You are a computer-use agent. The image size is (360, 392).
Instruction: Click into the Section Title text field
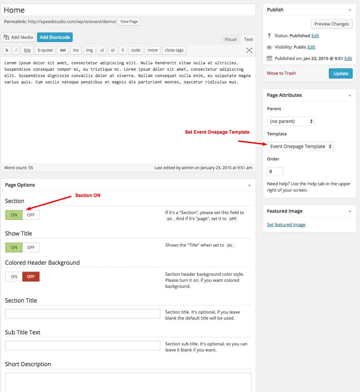[83, 314]
